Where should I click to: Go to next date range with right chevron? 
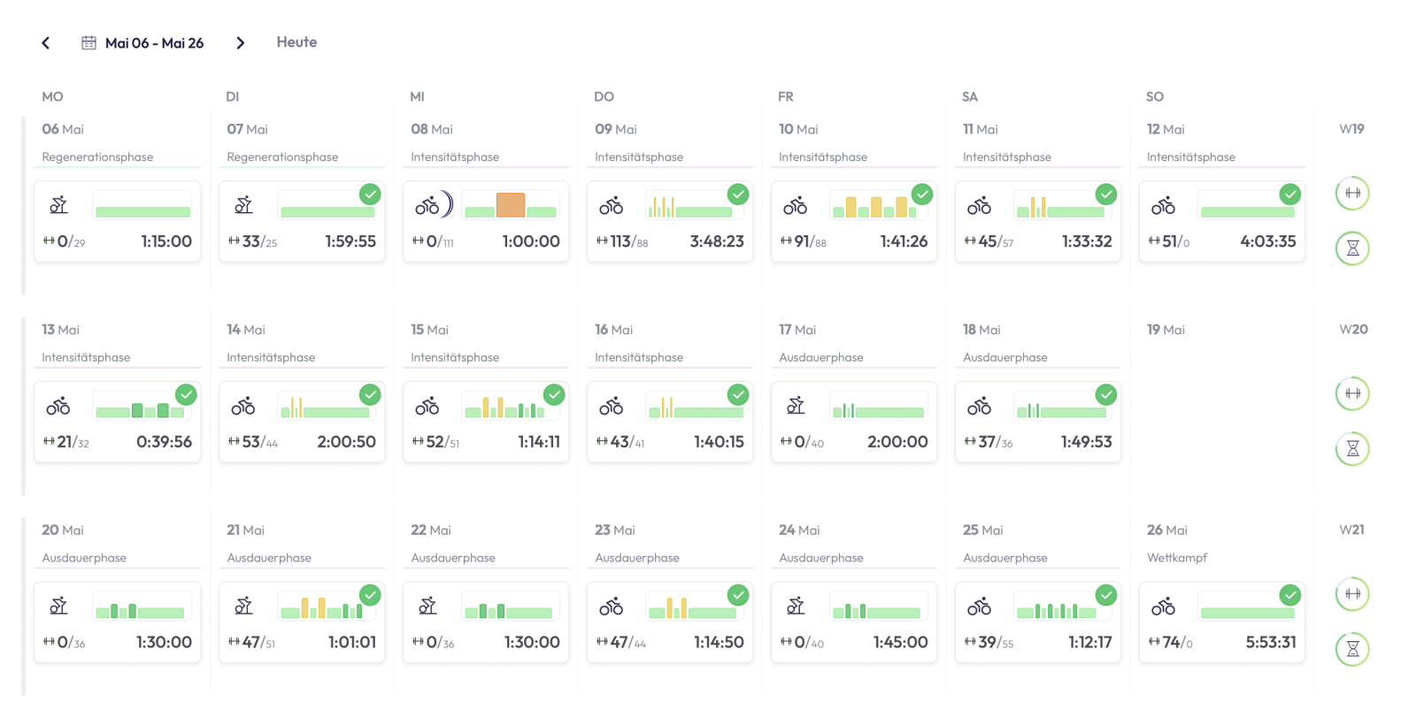(x=240, y=42)
